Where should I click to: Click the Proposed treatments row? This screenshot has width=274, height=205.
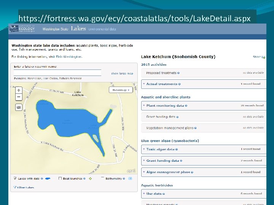(x=204, y=73)
